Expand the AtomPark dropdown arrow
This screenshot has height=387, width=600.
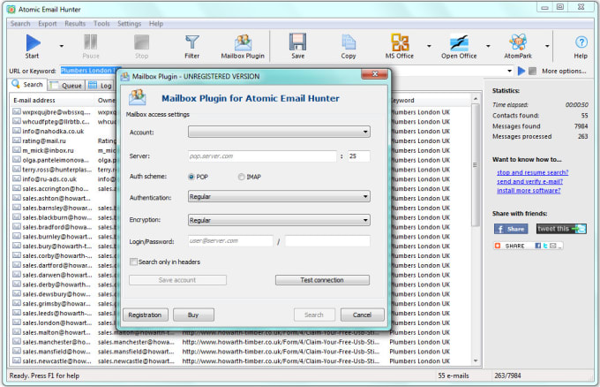click(547, 46)
